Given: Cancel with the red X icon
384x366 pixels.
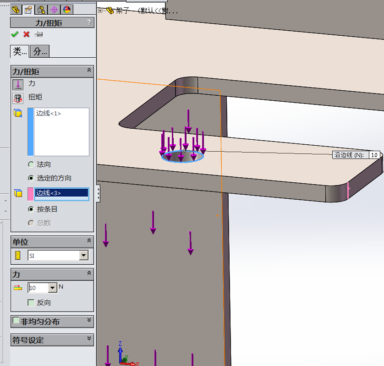Looking at the screenshot, I should tap(27, 34).
